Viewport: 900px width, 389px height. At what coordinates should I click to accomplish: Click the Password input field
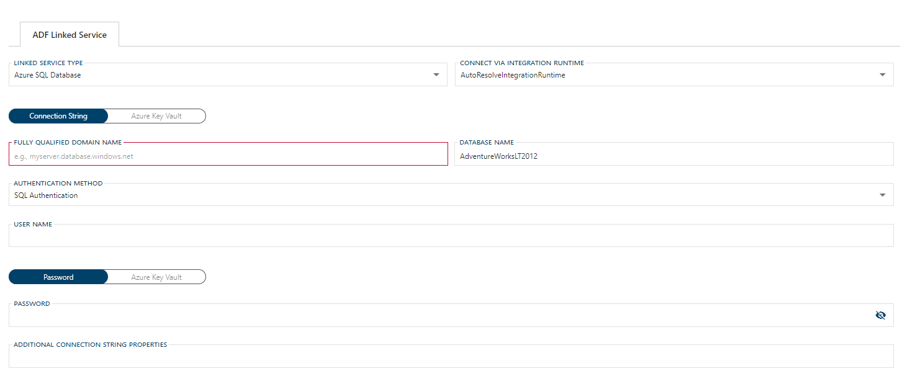tap(434, 315)
